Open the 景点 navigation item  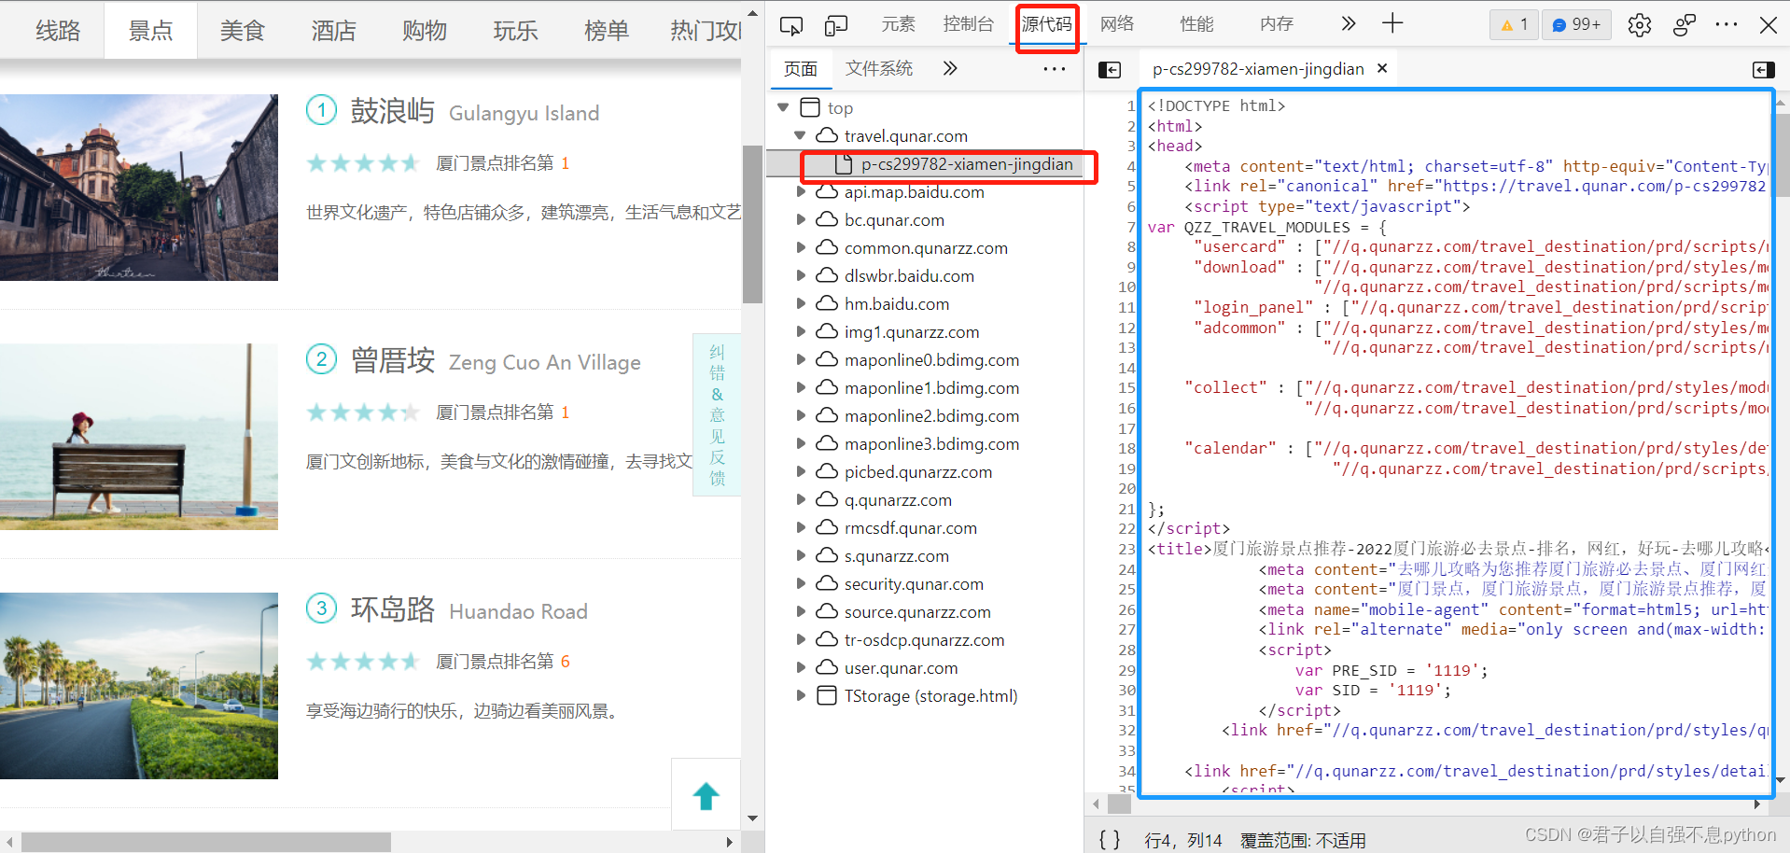150,31
